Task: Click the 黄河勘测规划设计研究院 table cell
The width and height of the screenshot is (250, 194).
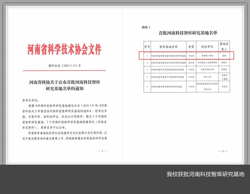Action: coord(207,85)
